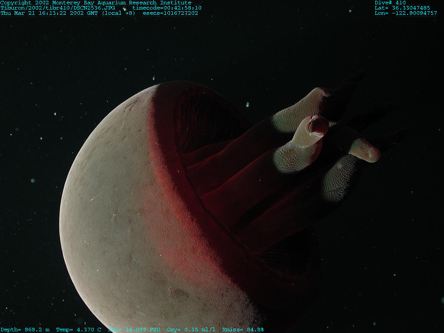The width and height of the screenshot is (444, 333).
Task: Select the Oxy= 0.15 ml/l value
Action: click(x=191, y=330)
